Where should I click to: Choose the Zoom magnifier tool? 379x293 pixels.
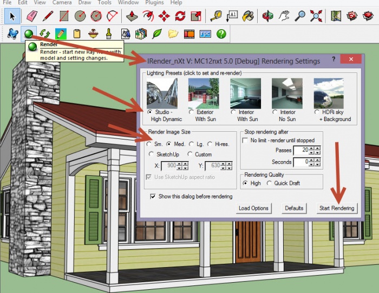[300, 16]
